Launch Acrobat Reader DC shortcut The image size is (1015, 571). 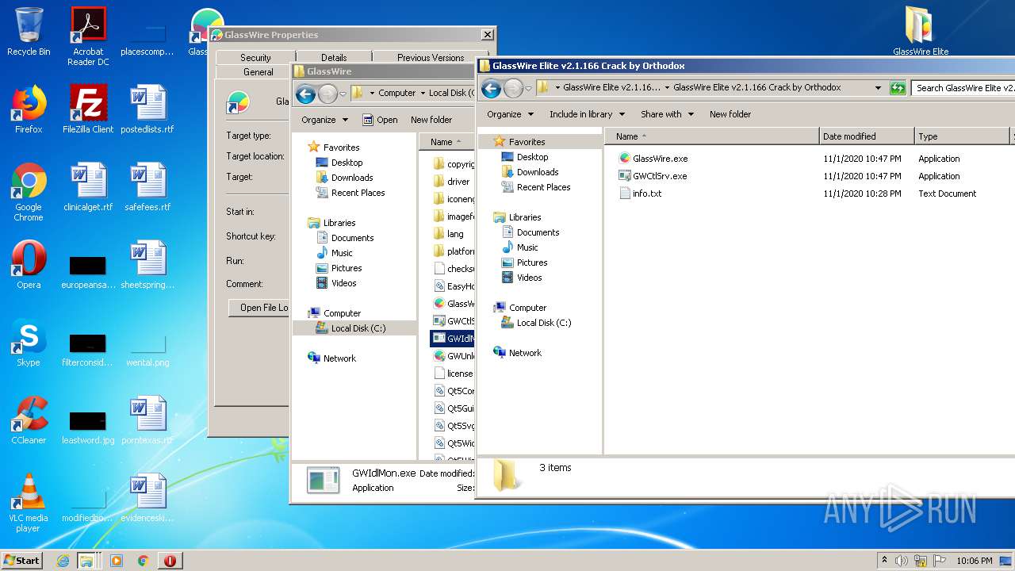88,36
